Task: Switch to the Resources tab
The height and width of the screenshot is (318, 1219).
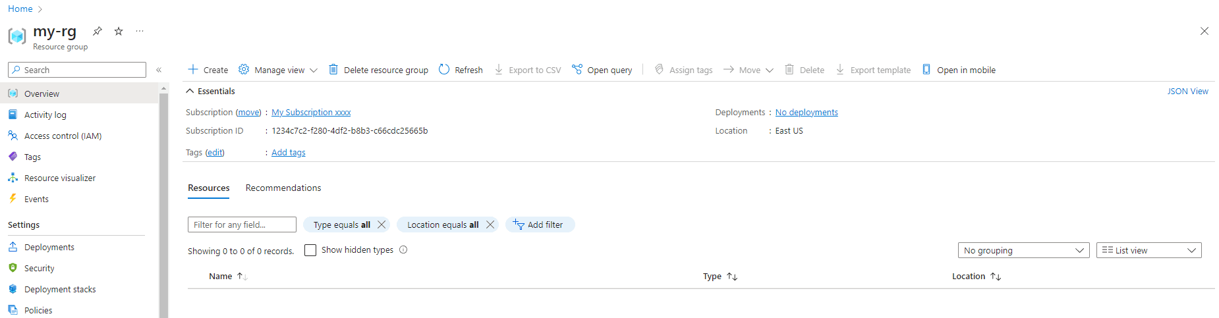Action: click(x=209, y=188)
